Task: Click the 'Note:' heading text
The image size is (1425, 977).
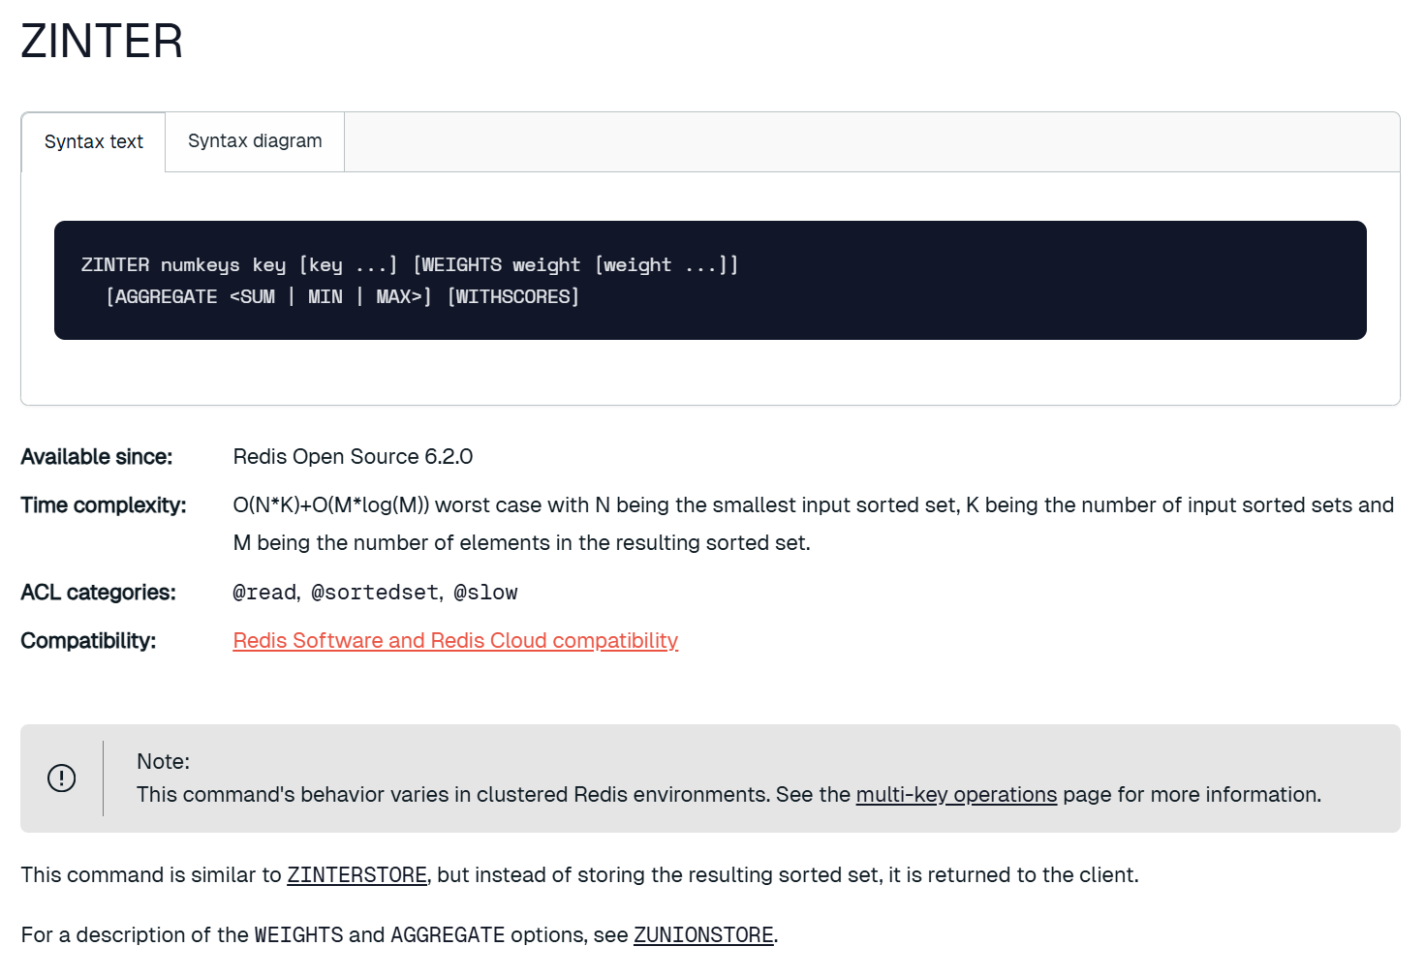Action: click(x=163, y=762)
